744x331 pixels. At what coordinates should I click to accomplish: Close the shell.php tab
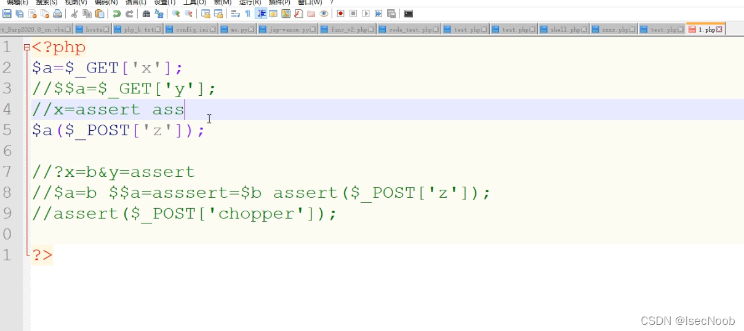(x=585, y=29)
